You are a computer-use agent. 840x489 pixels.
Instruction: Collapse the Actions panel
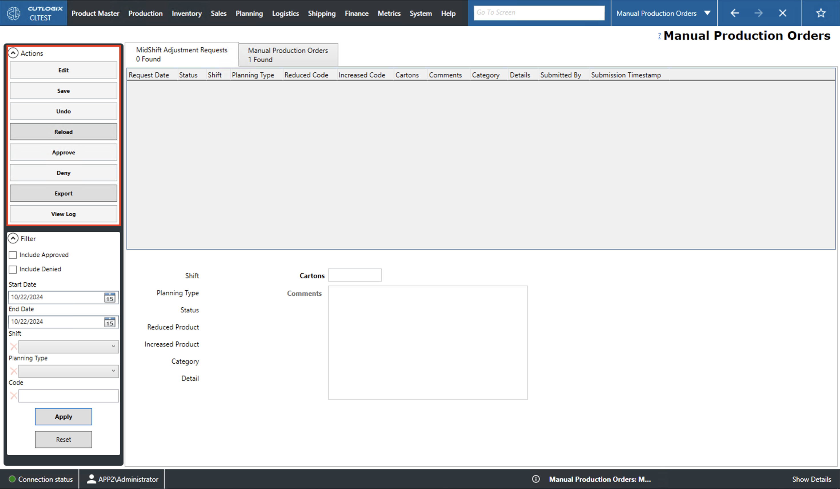(13, 53)
